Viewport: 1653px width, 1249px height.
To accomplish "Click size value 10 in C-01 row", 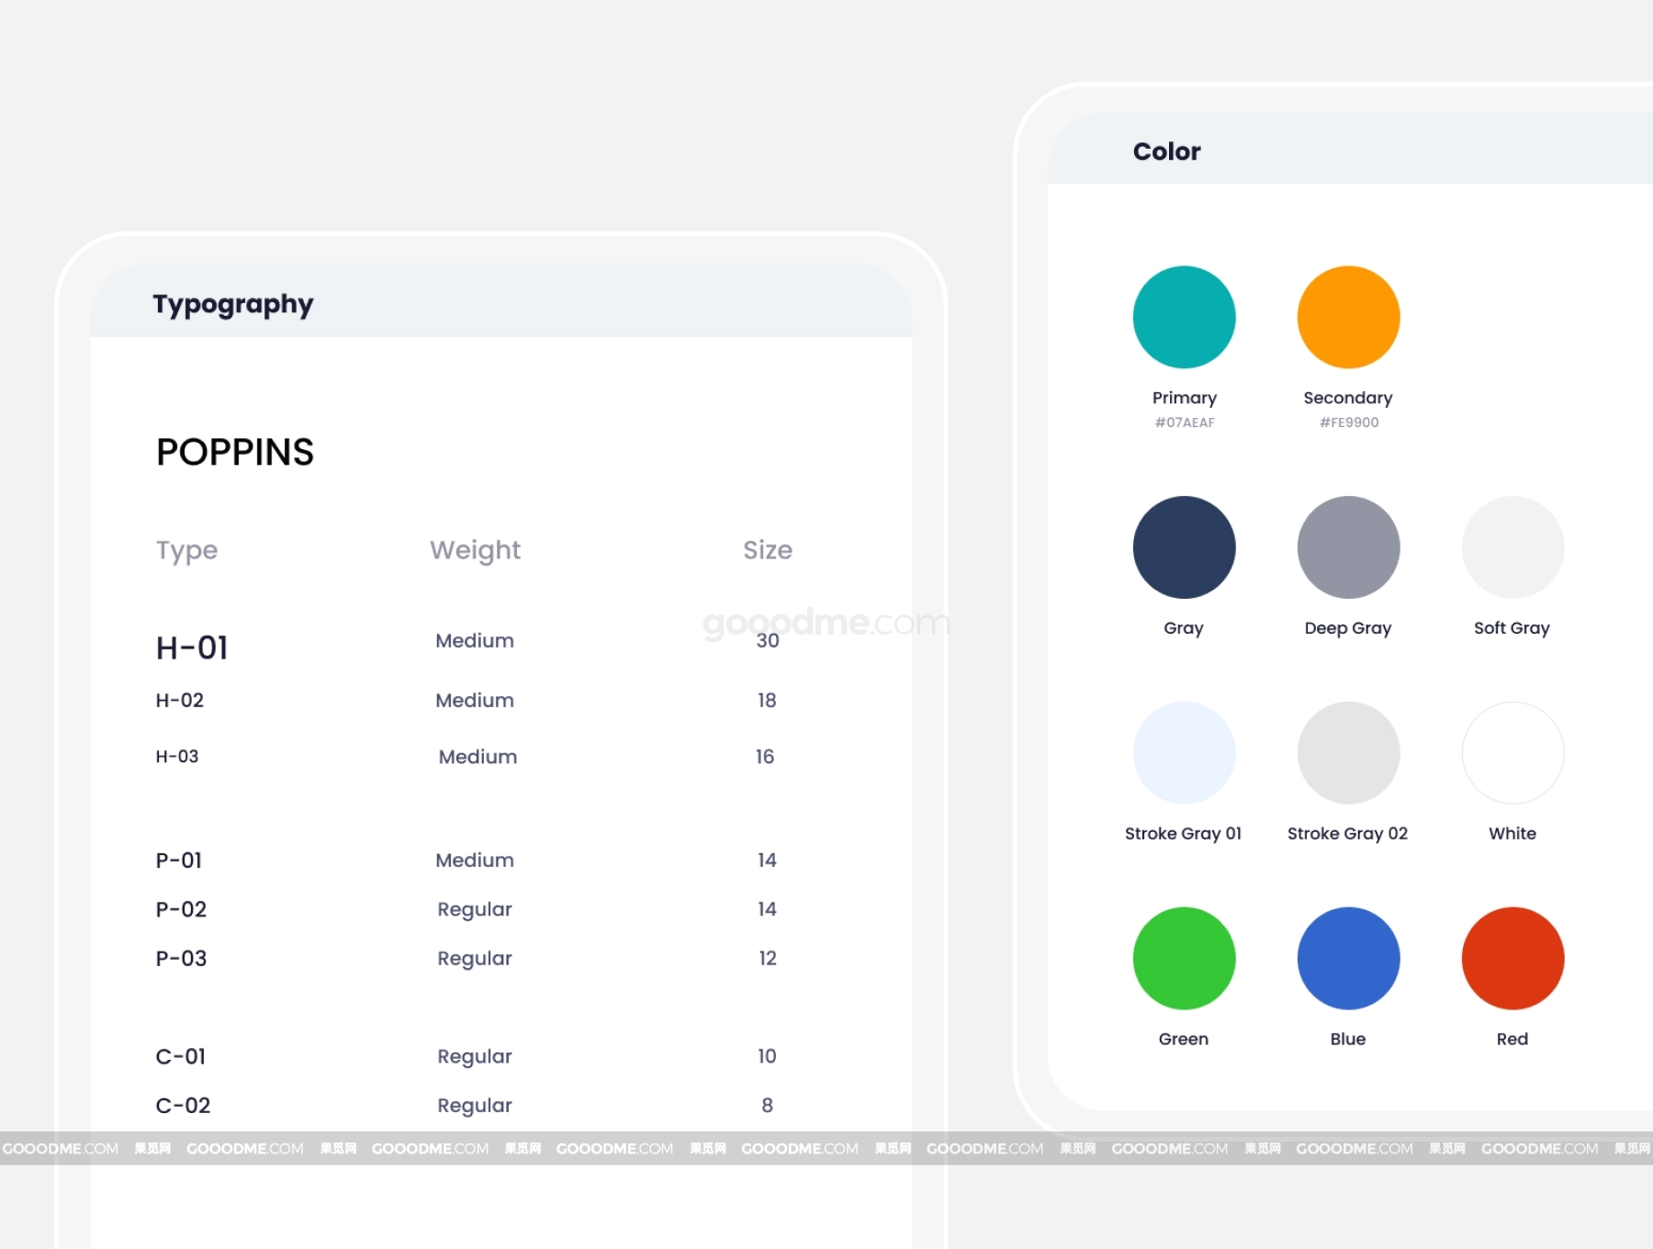I will 767,1056.
